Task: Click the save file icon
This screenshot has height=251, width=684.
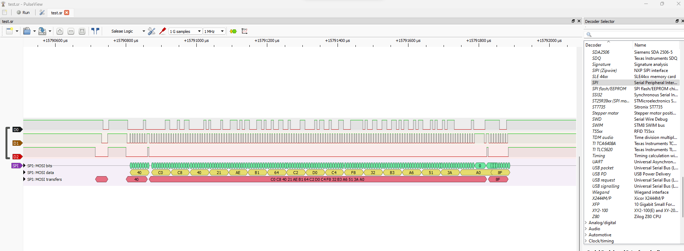Action: (42, 31)
